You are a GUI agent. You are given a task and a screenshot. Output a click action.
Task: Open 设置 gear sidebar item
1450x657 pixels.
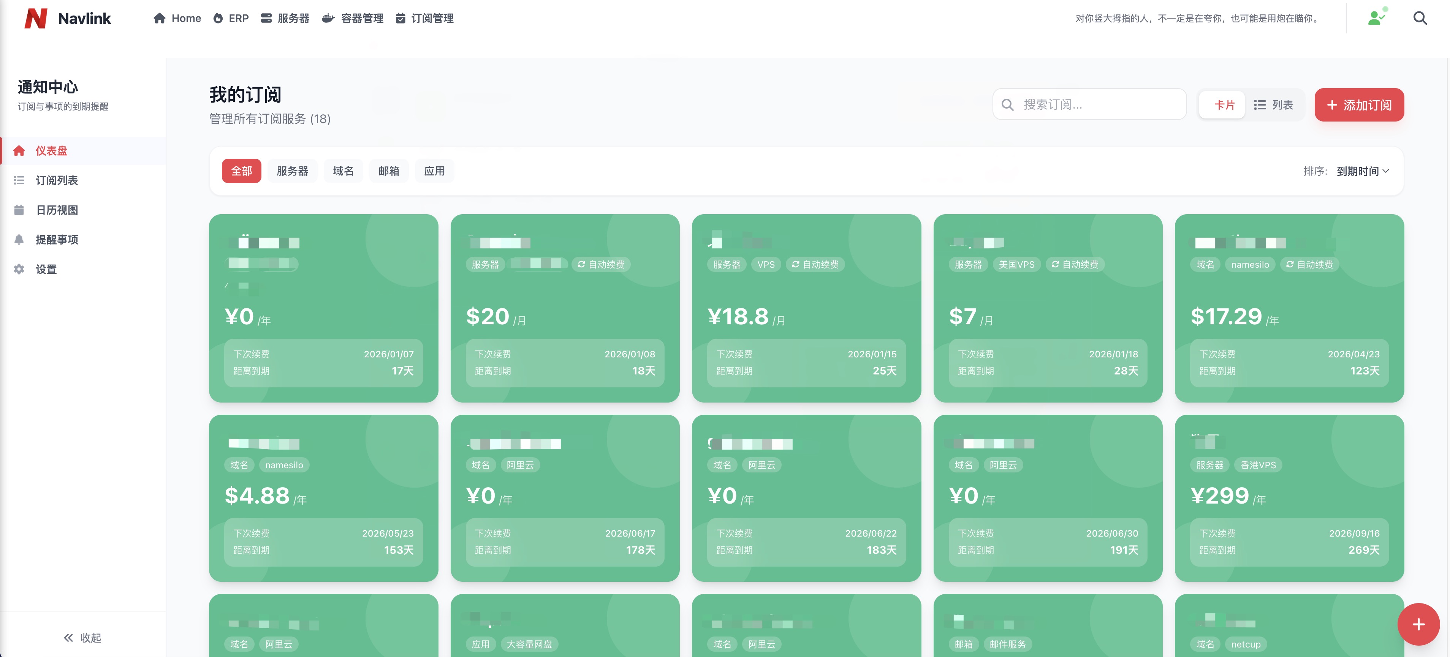(x=46, y=269)
